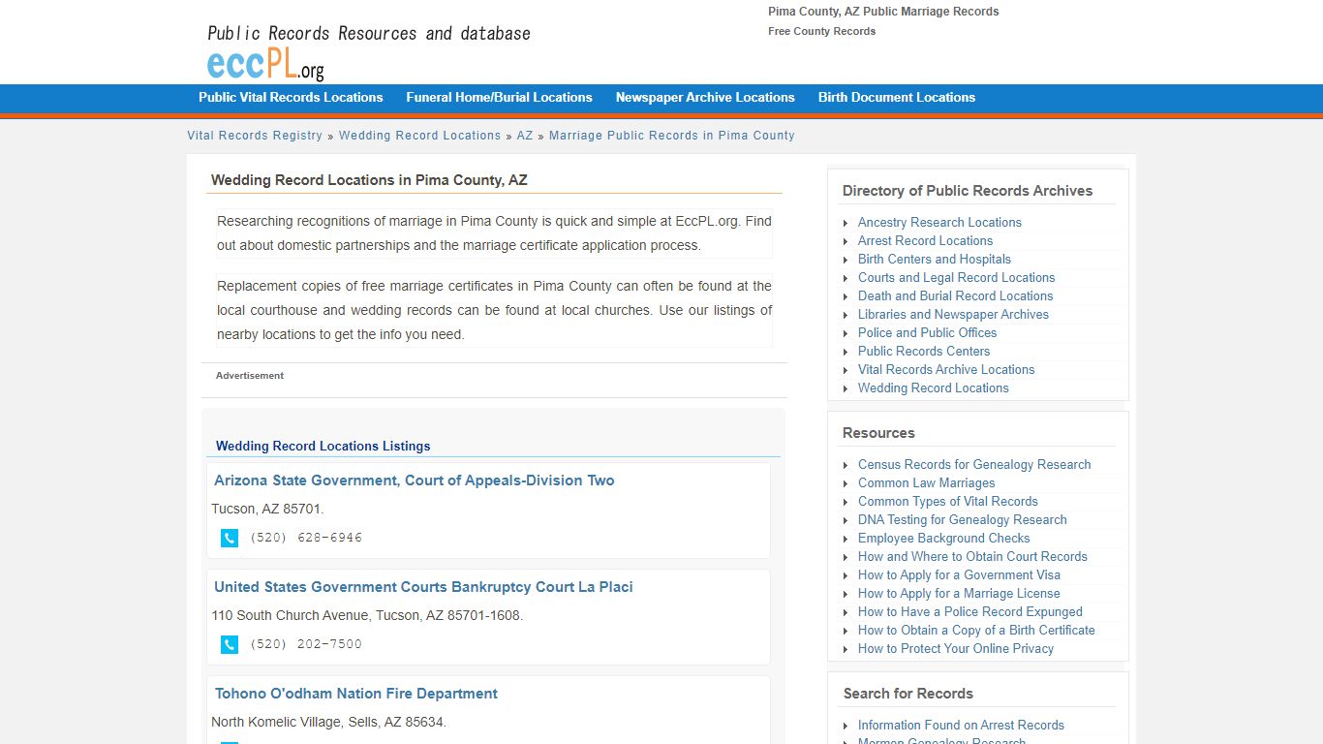Click Wedding Record Locations Listings heading

pyautogui.click(x=323, y=447)
